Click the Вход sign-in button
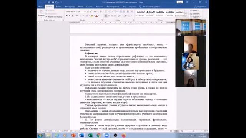 [x=180, y=2]
